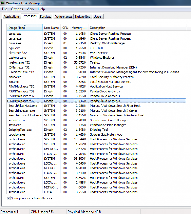Sort by CPU column header
Image resolution: width=191 pixels, height=215 pixels.
point(65,28)
